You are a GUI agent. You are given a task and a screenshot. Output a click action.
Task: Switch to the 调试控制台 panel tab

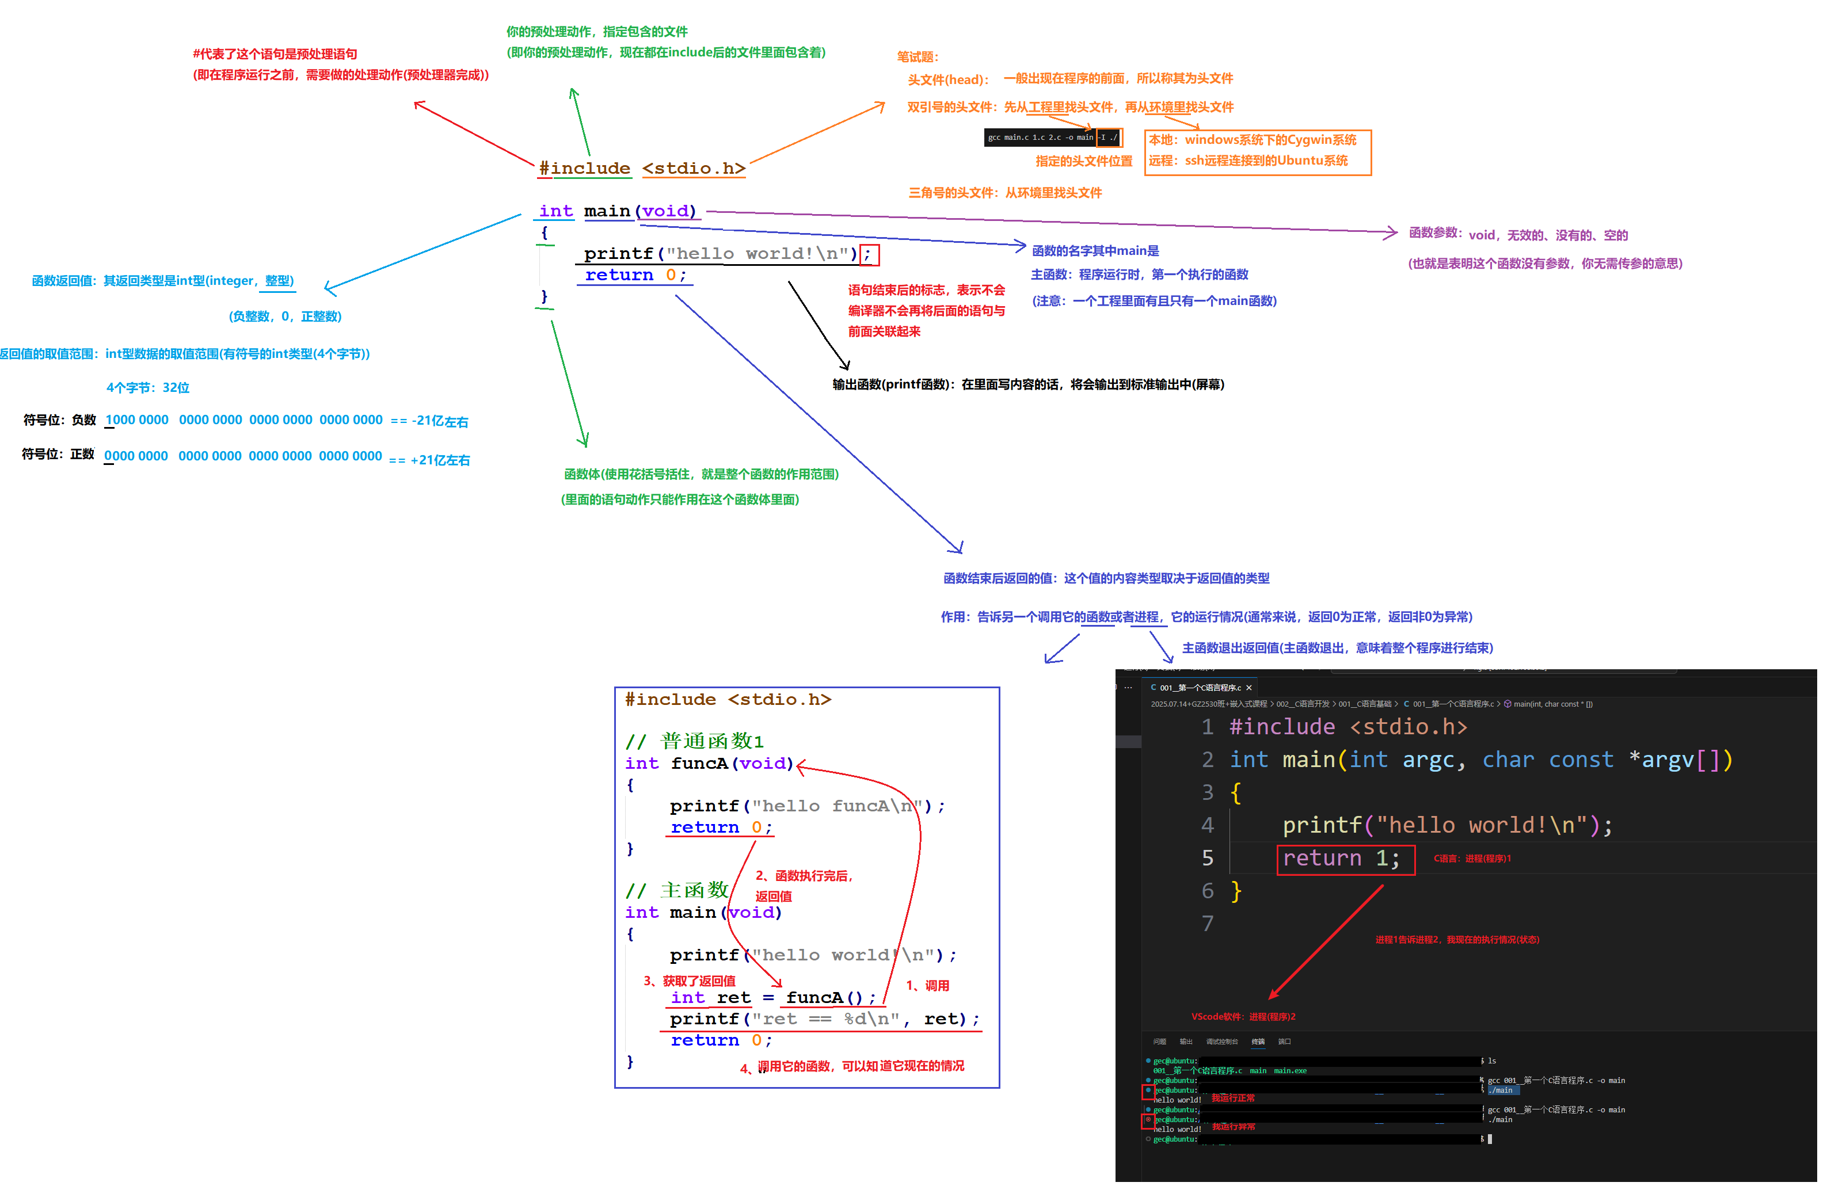(x=1221, y=1042)
